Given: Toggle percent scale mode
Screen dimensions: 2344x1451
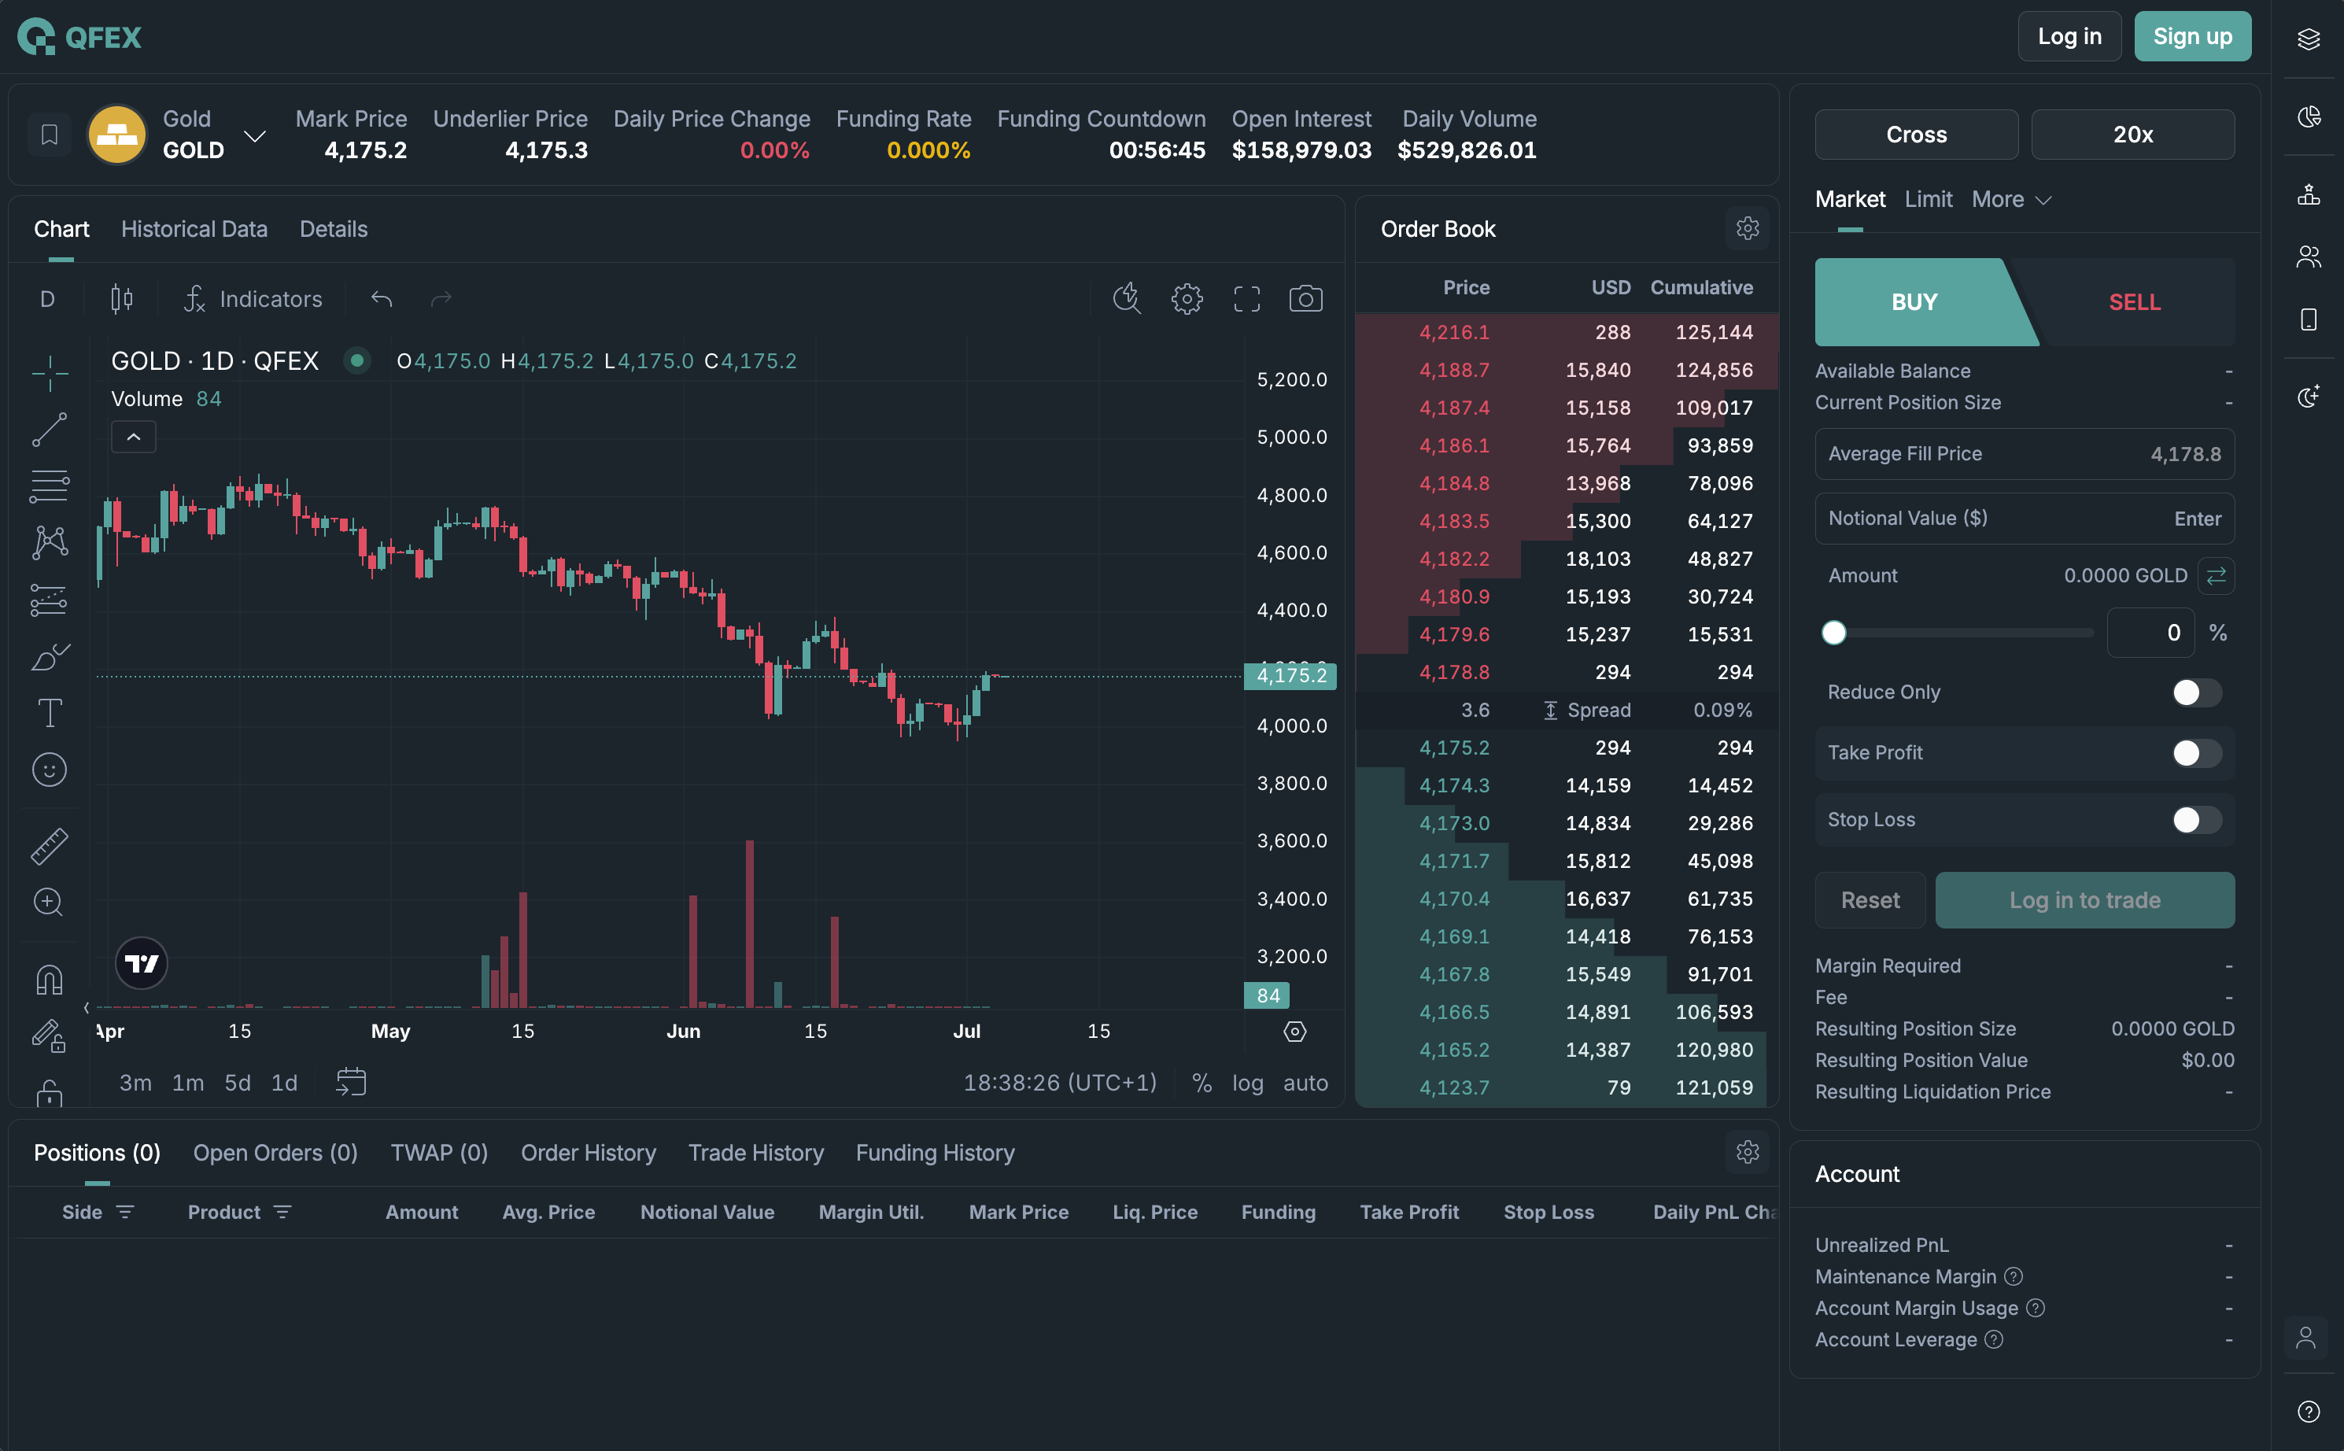Looking at the screenshot, I should click(x=1202, y=1083).
